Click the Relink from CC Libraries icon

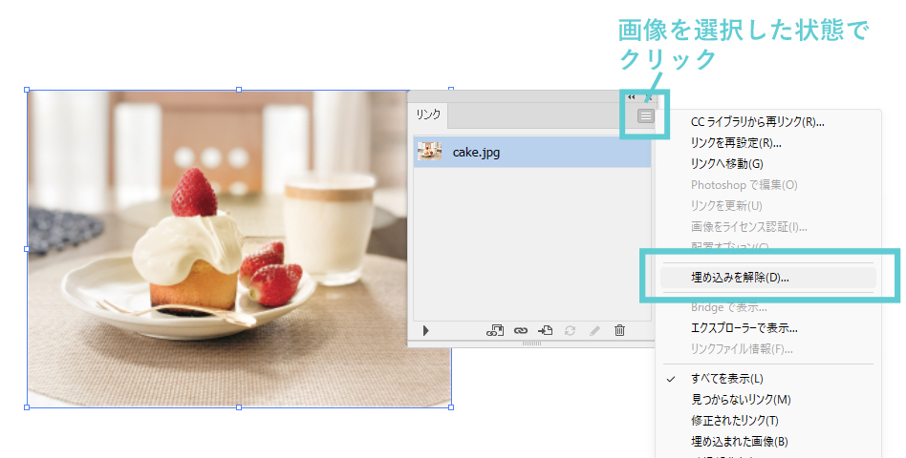(x=495, y=330)
